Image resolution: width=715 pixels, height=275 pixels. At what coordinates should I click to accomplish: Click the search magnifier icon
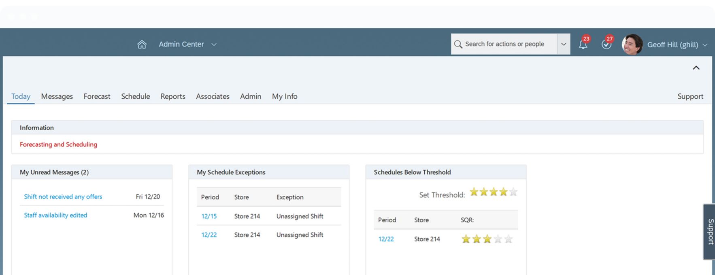(x=458, y=44)
